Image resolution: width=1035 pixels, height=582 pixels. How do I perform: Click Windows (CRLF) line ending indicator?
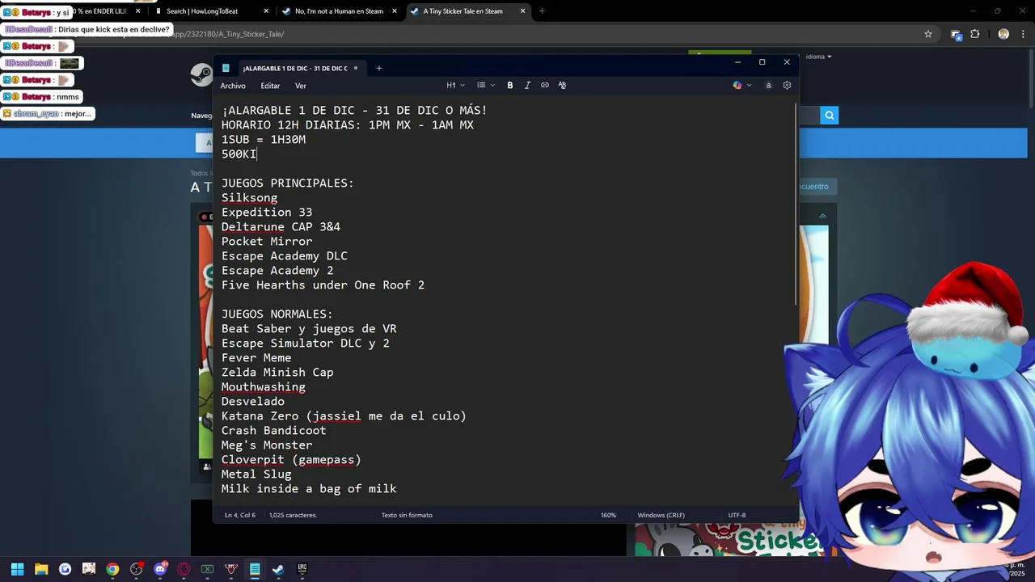click(x=661, y=515)
